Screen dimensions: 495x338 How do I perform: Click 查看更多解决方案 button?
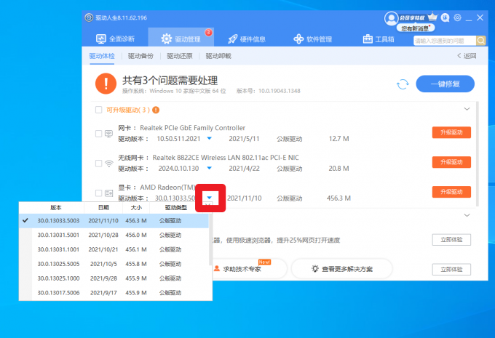click(342, 269)
